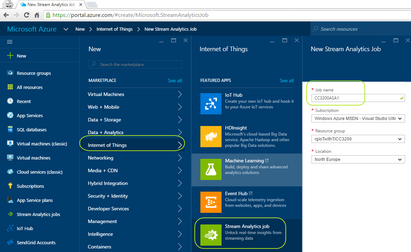Click the Subscriptions key icon

click(10, 186)
